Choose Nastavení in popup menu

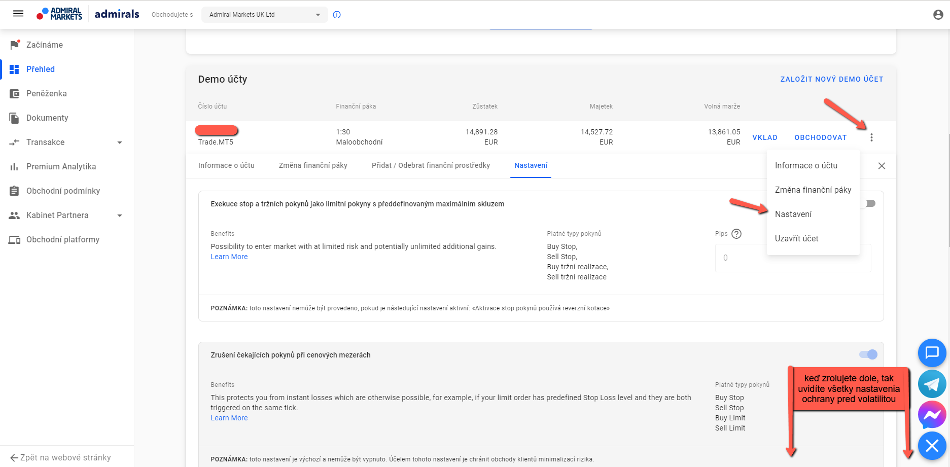click(813, 214)
